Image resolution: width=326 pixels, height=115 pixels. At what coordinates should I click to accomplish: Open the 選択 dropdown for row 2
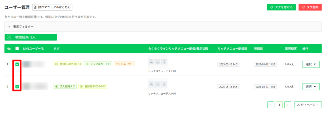(x=311, y=87)
